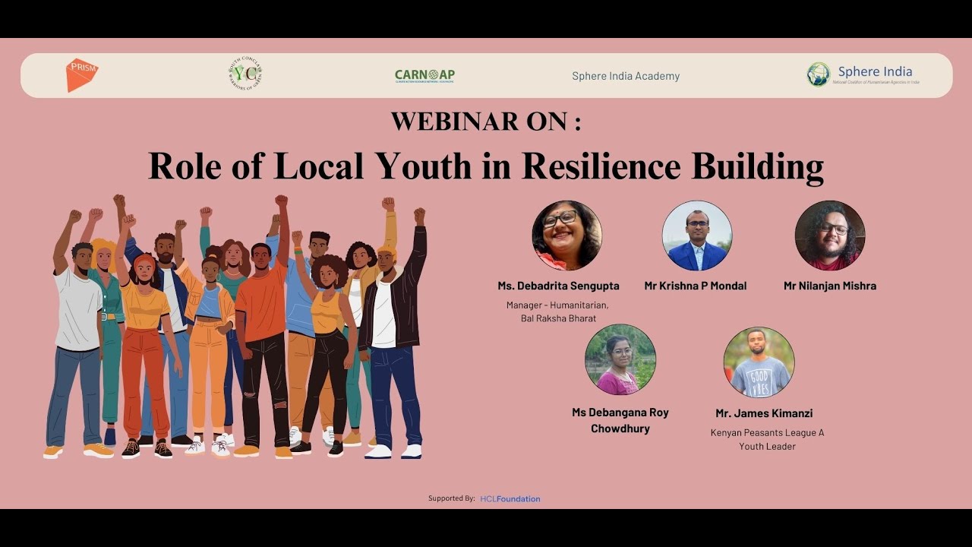Viewport: 972px width, 547px height.
Task: Click the Manager - Humanitarian, Bal Raksha Bharat caption
Action: (x=558, y=311)
